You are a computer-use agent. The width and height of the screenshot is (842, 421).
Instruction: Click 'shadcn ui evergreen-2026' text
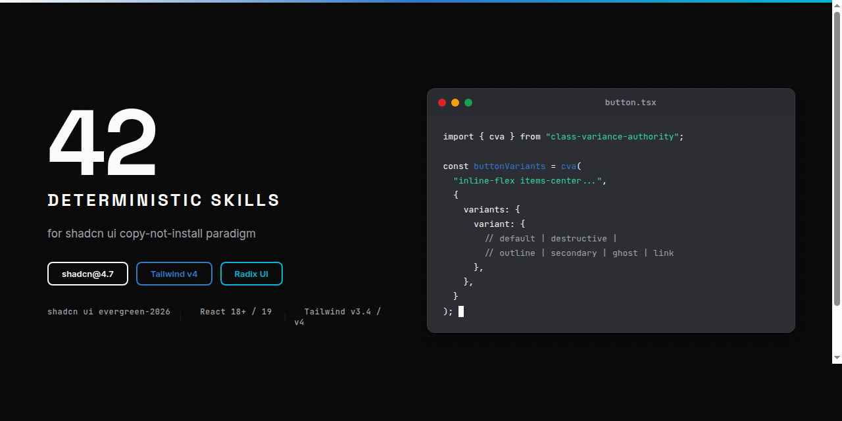[109, 312]
